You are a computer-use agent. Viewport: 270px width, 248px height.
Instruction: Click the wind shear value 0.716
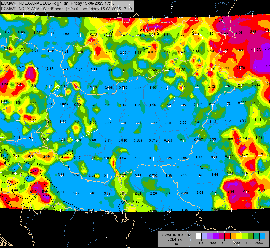[x=123, y=88]
